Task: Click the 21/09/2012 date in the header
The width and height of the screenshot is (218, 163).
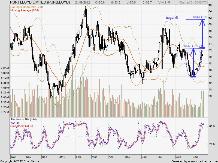Action: (83, 2)
